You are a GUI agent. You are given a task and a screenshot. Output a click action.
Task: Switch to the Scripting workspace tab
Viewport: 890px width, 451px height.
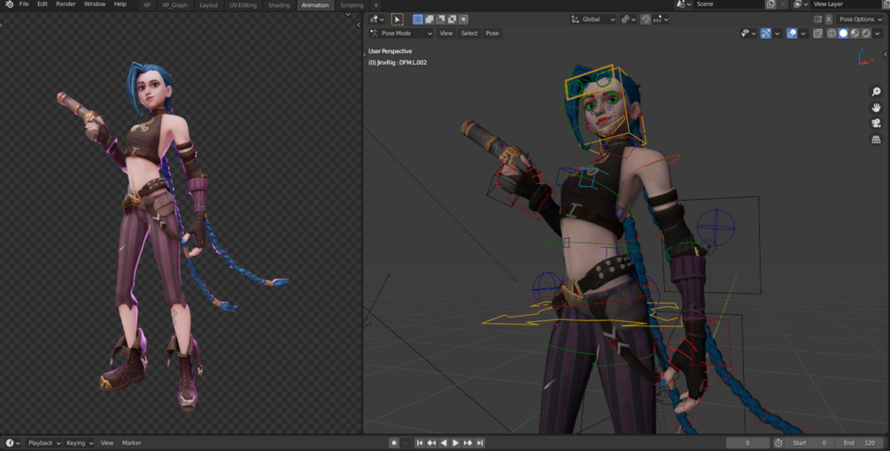[x=352, y=5]
